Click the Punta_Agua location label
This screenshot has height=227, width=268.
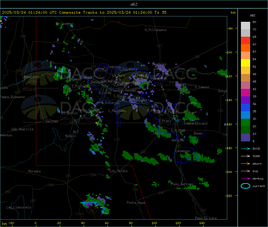tap(136, 203)
